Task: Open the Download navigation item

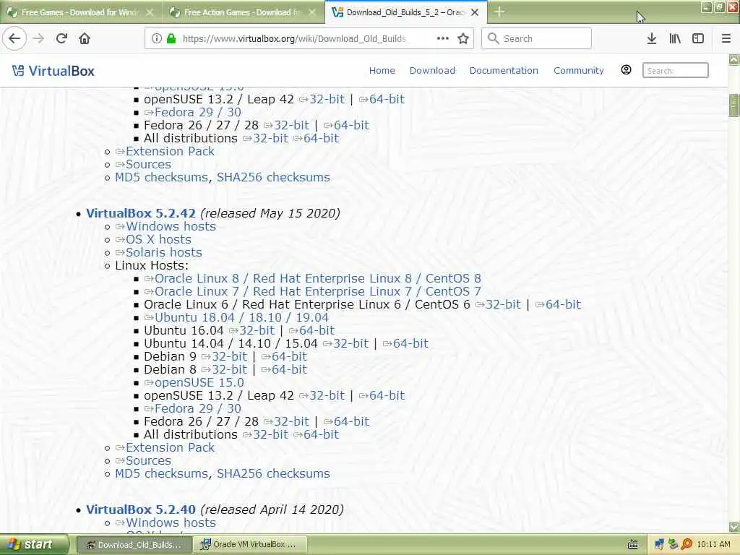Action: [432, 70]
